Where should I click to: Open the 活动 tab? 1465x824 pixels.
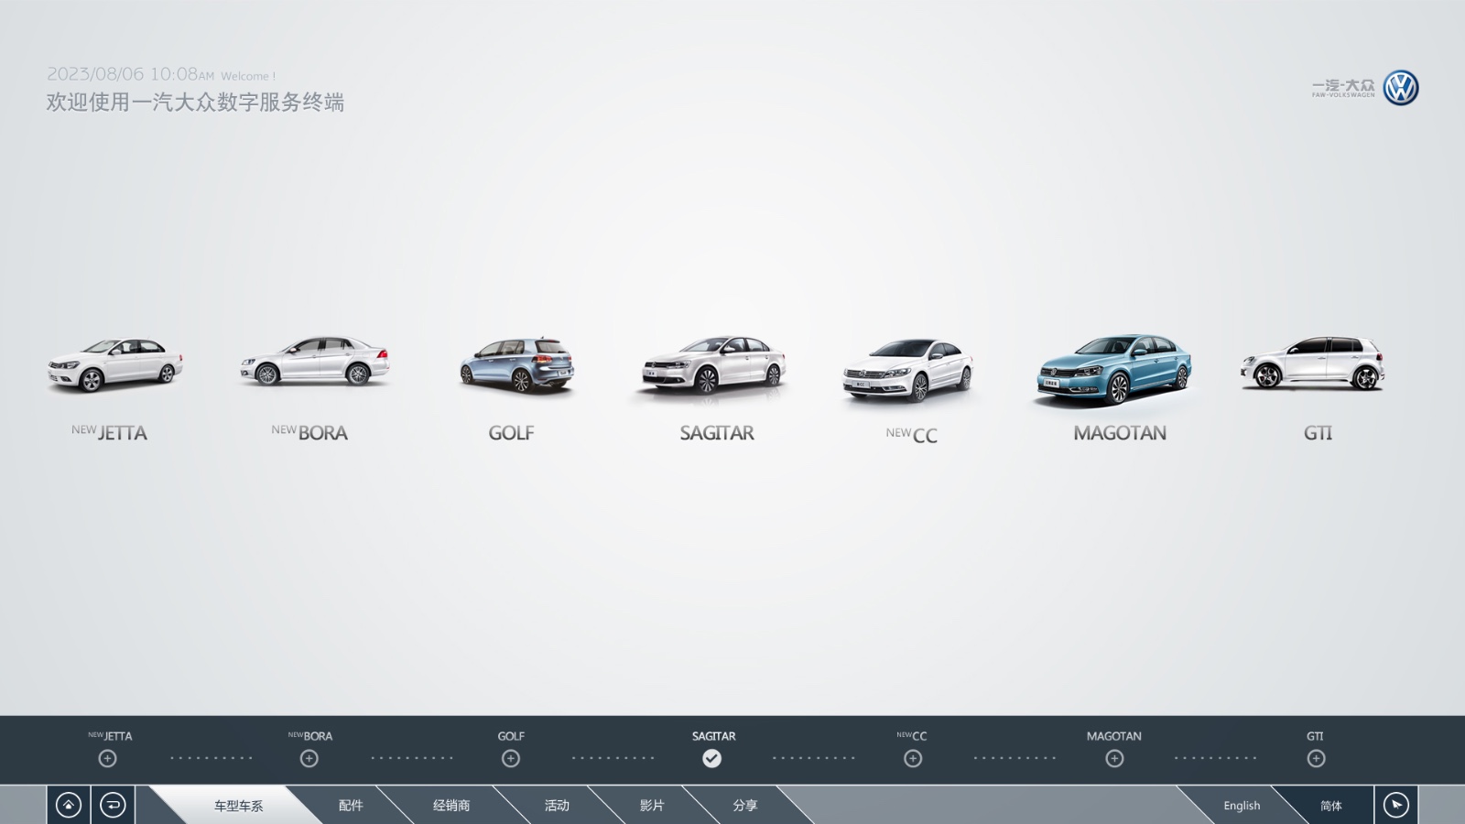(x=557, y=806)
